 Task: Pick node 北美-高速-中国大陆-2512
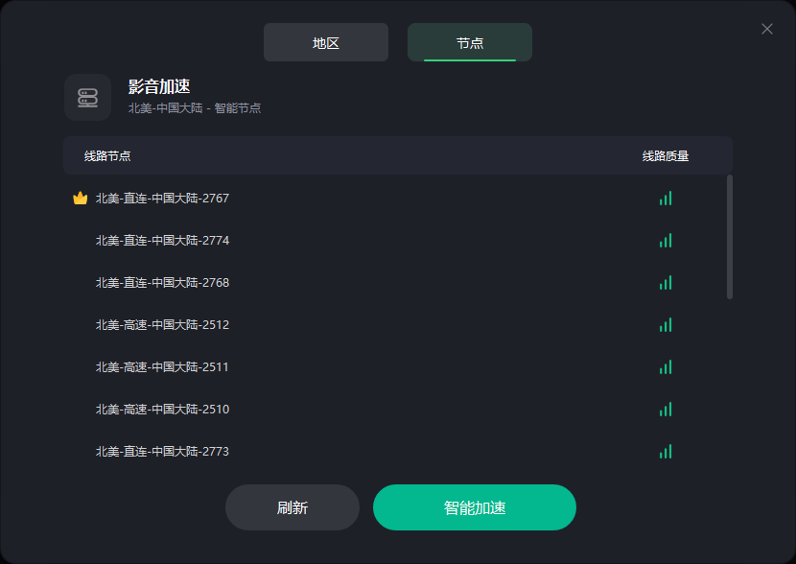coord(162,325)
